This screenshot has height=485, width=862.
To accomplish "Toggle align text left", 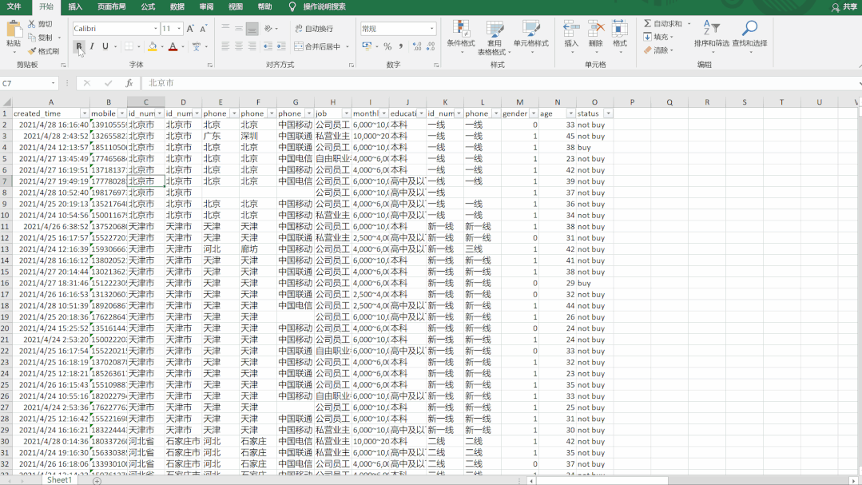I will [x=225, y=46].
